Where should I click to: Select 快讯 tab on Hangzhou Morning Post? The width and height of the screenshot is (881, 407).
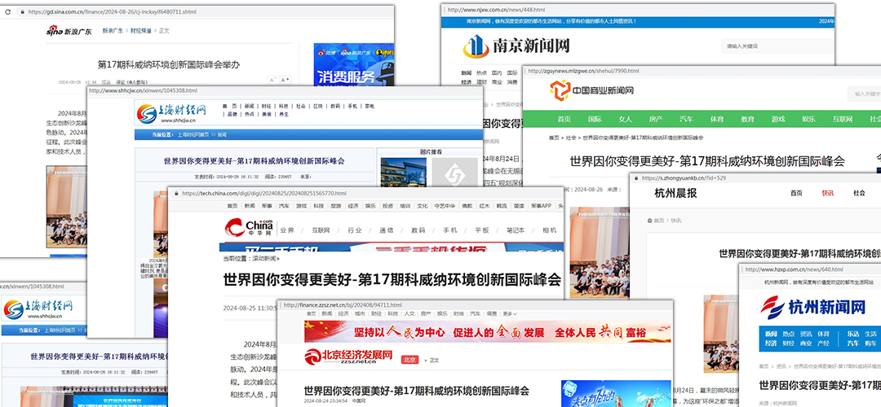coord(828,193)
